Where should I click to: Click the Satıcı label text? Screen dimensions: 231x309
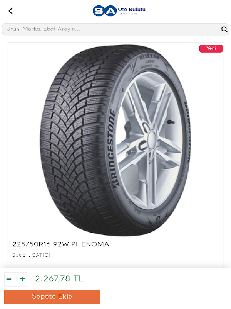click(19, 255)
